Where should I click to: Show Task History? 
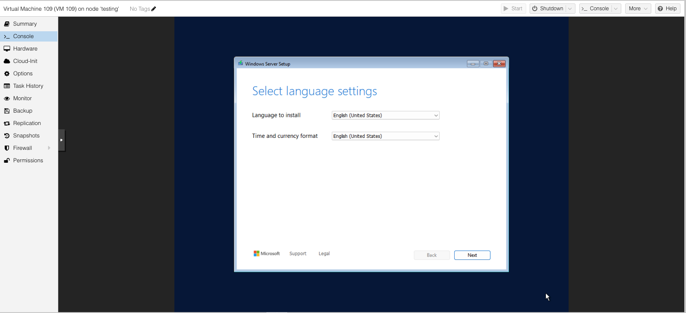coord(29,86)
